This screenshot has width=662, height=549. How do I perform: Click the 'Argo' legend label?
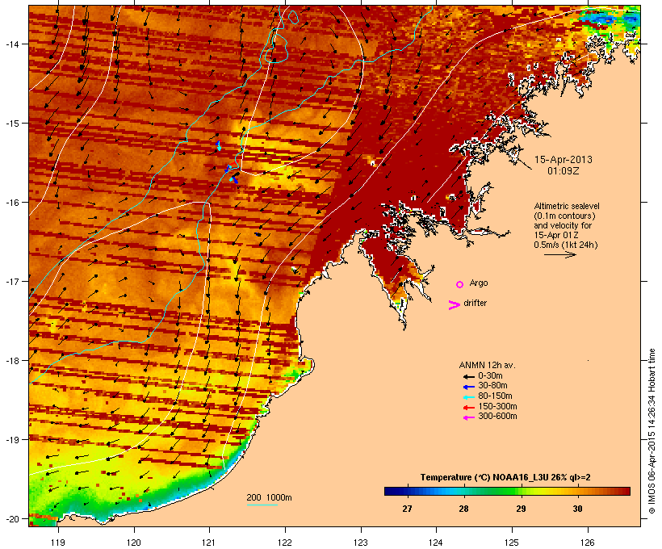[479, 283]
